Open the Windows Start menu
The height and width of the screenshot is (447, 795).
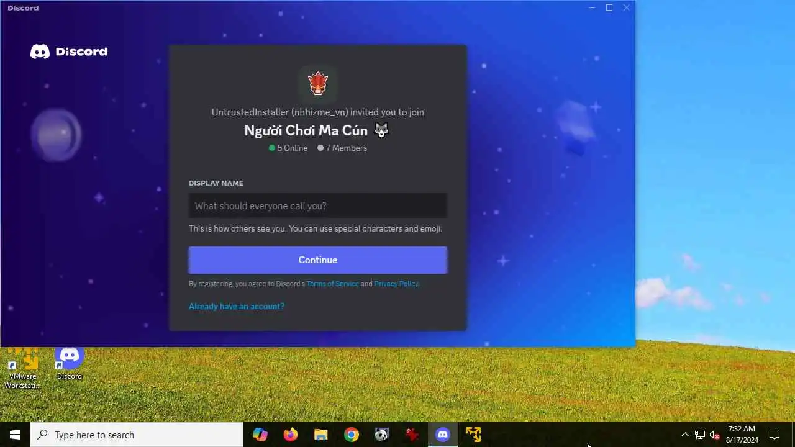15,435
